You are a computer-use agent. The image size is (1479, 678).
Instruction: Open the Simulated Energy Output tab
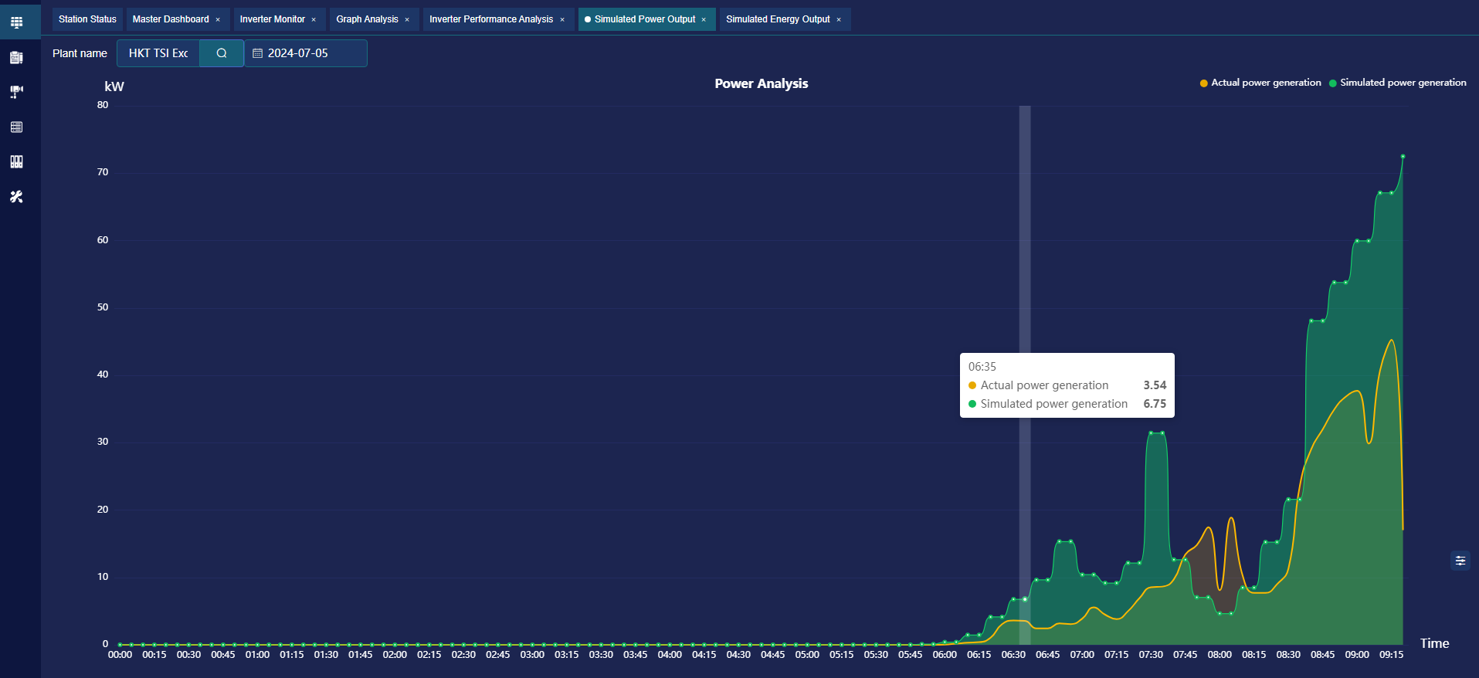point(778,19)
